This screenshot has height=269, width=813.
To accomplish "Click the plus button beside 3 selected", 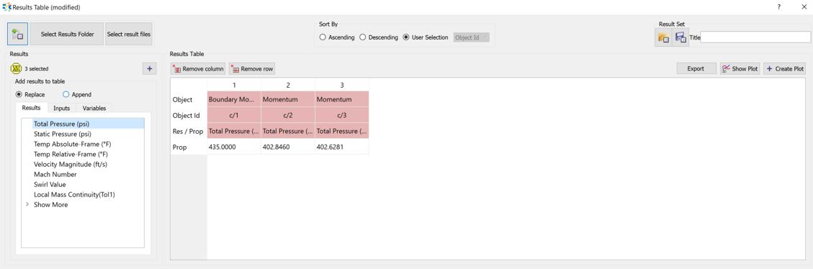I will (x=149, y=68).
